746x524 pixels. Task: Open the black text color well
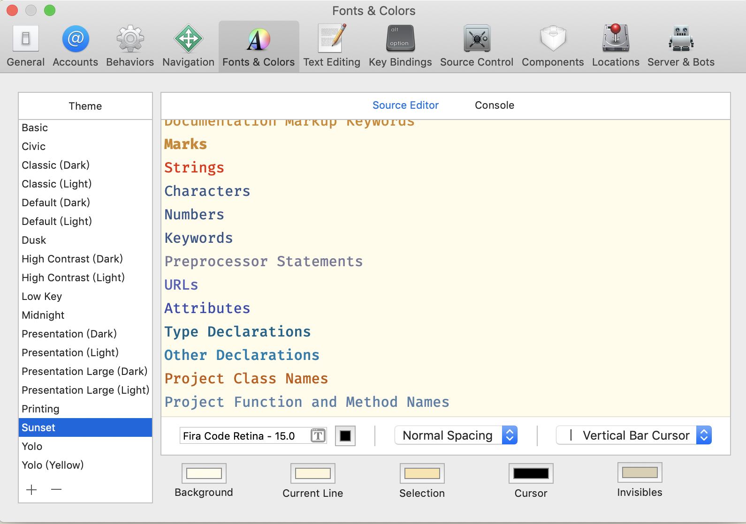coord(345,436)
